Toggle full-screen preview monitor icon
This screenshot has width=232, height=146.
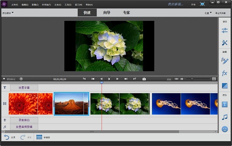(202, 4)
